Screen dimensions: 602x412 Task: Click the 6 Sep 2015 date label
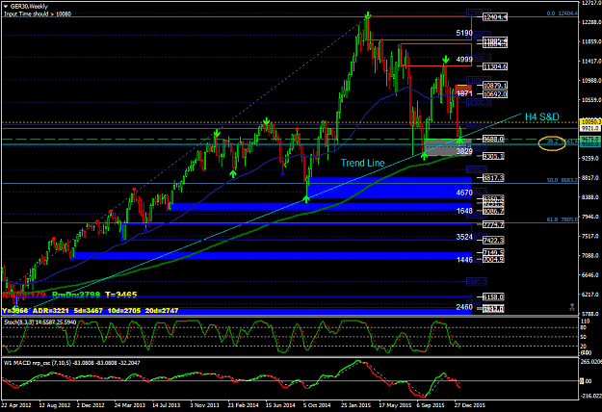coord(431,405)
